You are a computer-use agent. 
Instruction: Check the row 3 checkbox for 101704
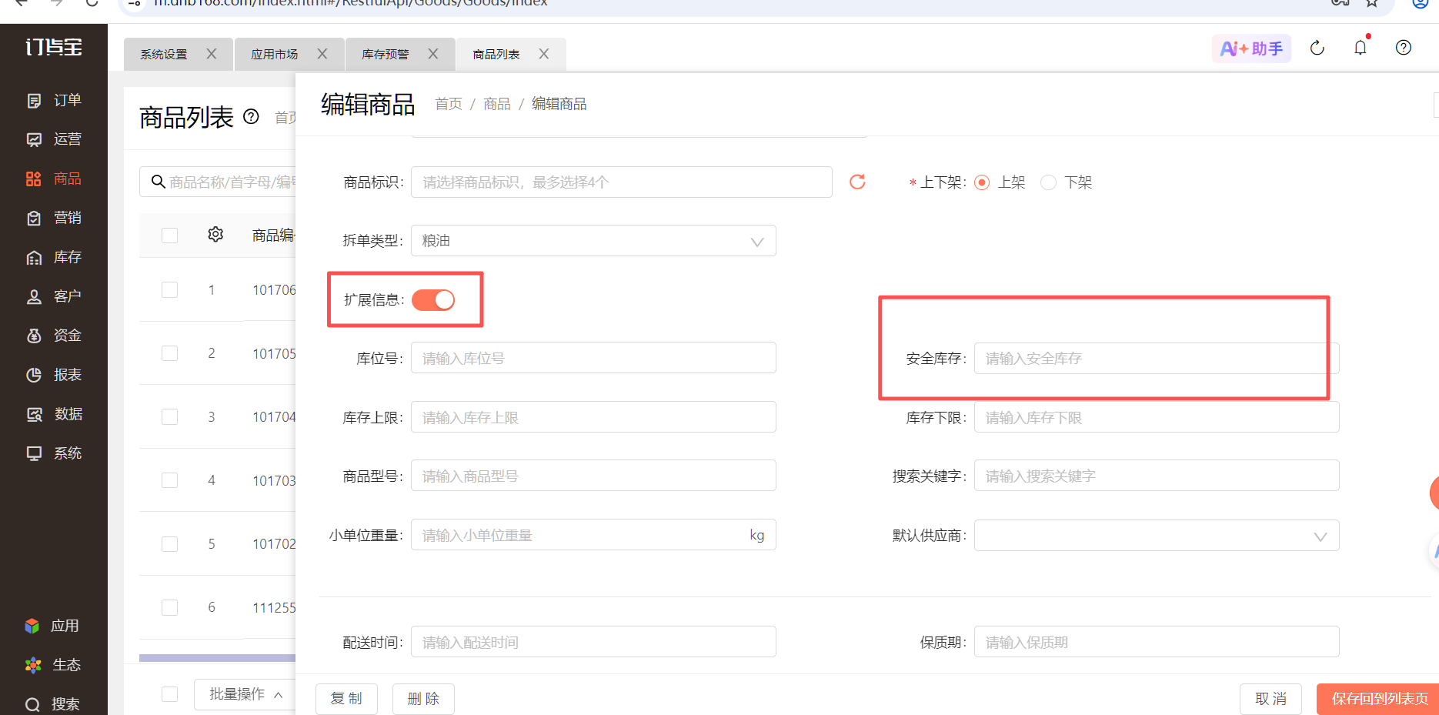pos(170,416)
